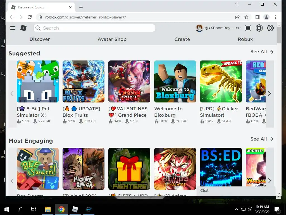This screenshot has height=215, width=286.
Task: Open the Chrome profile avatar icon
Action: click(266, 17)
